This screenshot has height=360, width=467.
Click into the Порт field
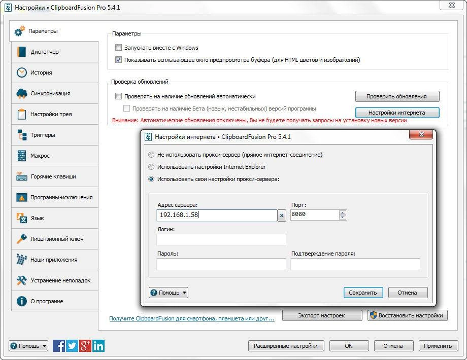point(315,214)
